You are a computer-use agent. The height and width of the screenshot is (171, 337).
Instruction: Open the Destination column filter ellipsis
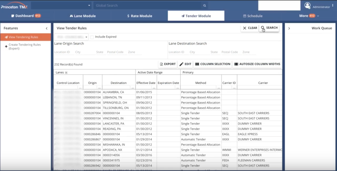(133, 87)
